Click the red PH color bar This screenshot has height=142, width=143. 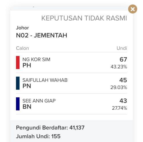18,62
